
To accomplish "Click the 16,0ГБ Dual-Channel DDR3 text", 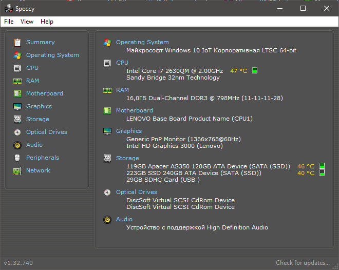I will [204, 98].
